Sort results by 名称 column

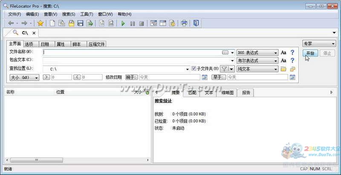[x=10, y=92]
